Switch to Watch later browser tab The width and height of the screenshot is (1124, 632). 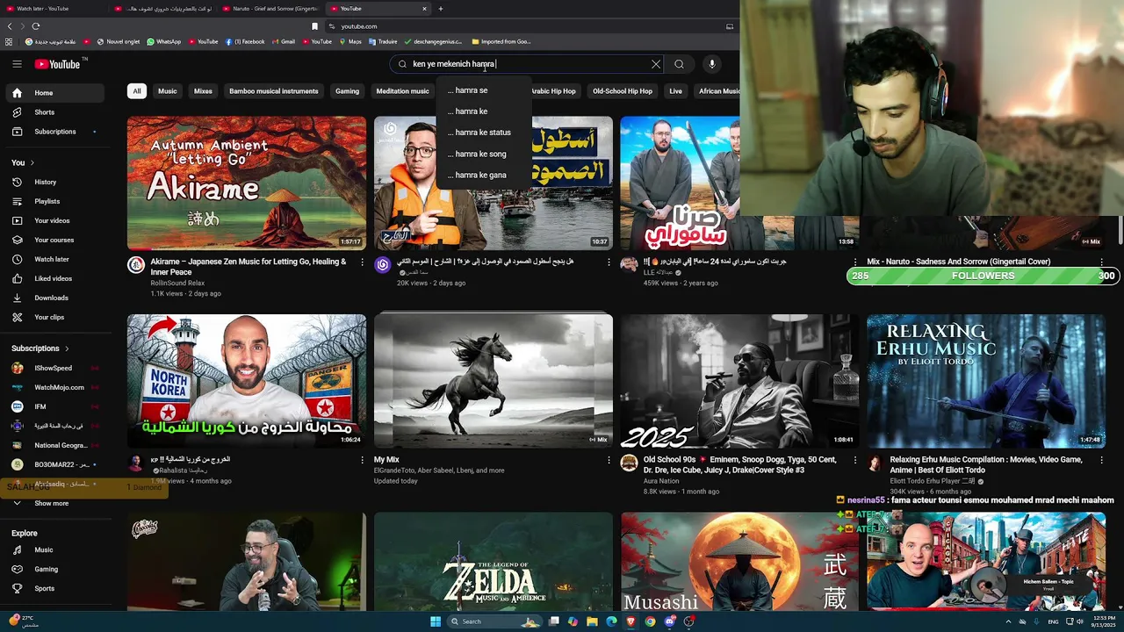(53, 9)
